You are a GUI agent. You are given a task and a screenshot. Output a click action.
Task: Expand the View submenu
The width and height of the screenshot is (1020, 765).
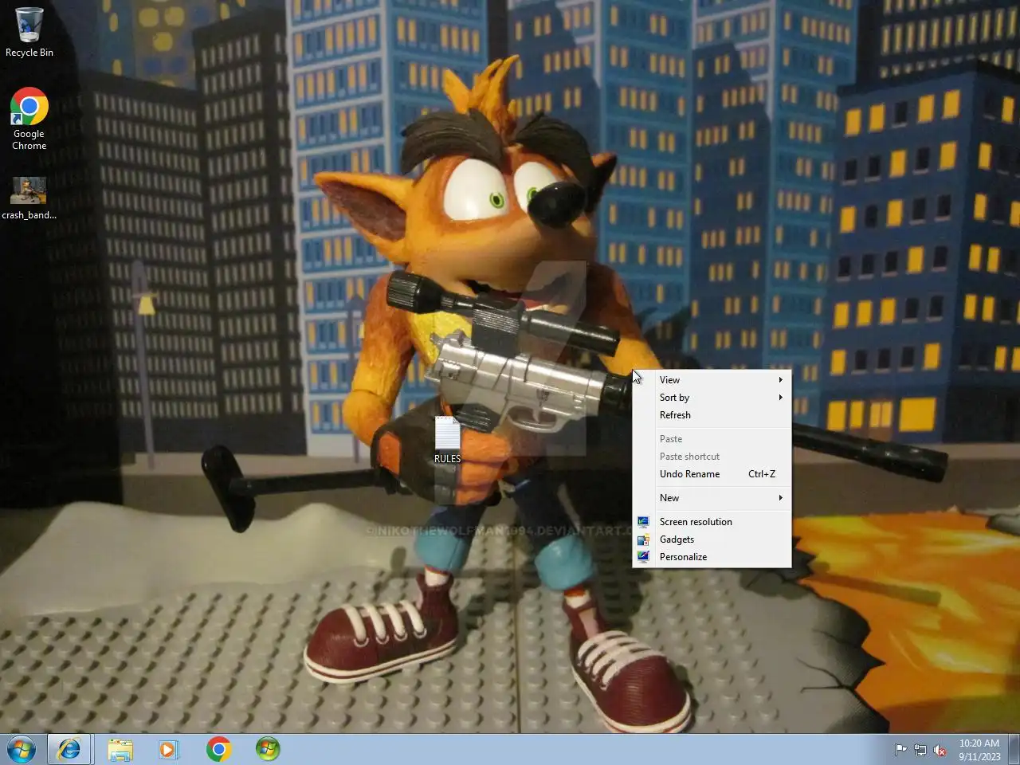(x=712, y=380)
